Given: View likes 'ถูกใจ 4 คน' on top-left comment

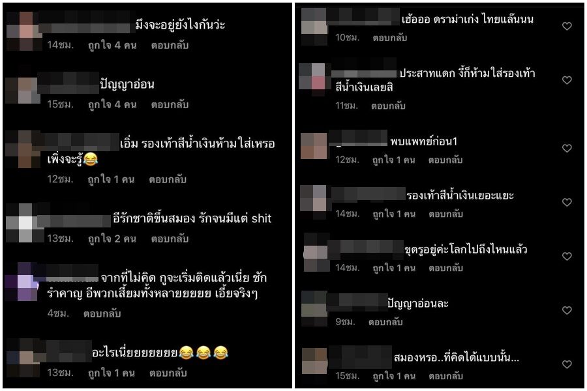Looking at the screenshot, I should coord(112,45).
